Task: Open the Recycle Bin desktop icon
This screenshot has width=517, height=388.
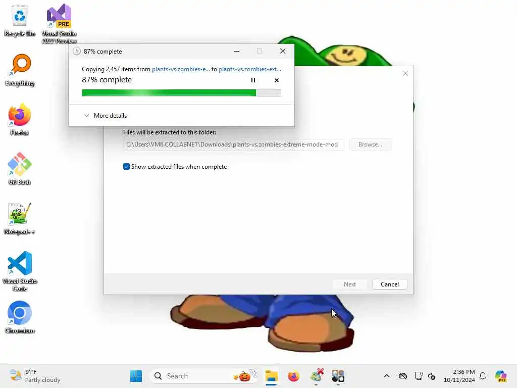Action: [20, 20]
